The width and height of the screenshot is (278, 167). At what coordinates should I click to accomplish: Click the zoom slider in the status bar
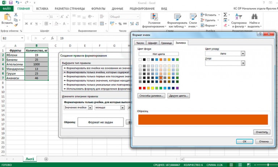(x=268, y=165)
